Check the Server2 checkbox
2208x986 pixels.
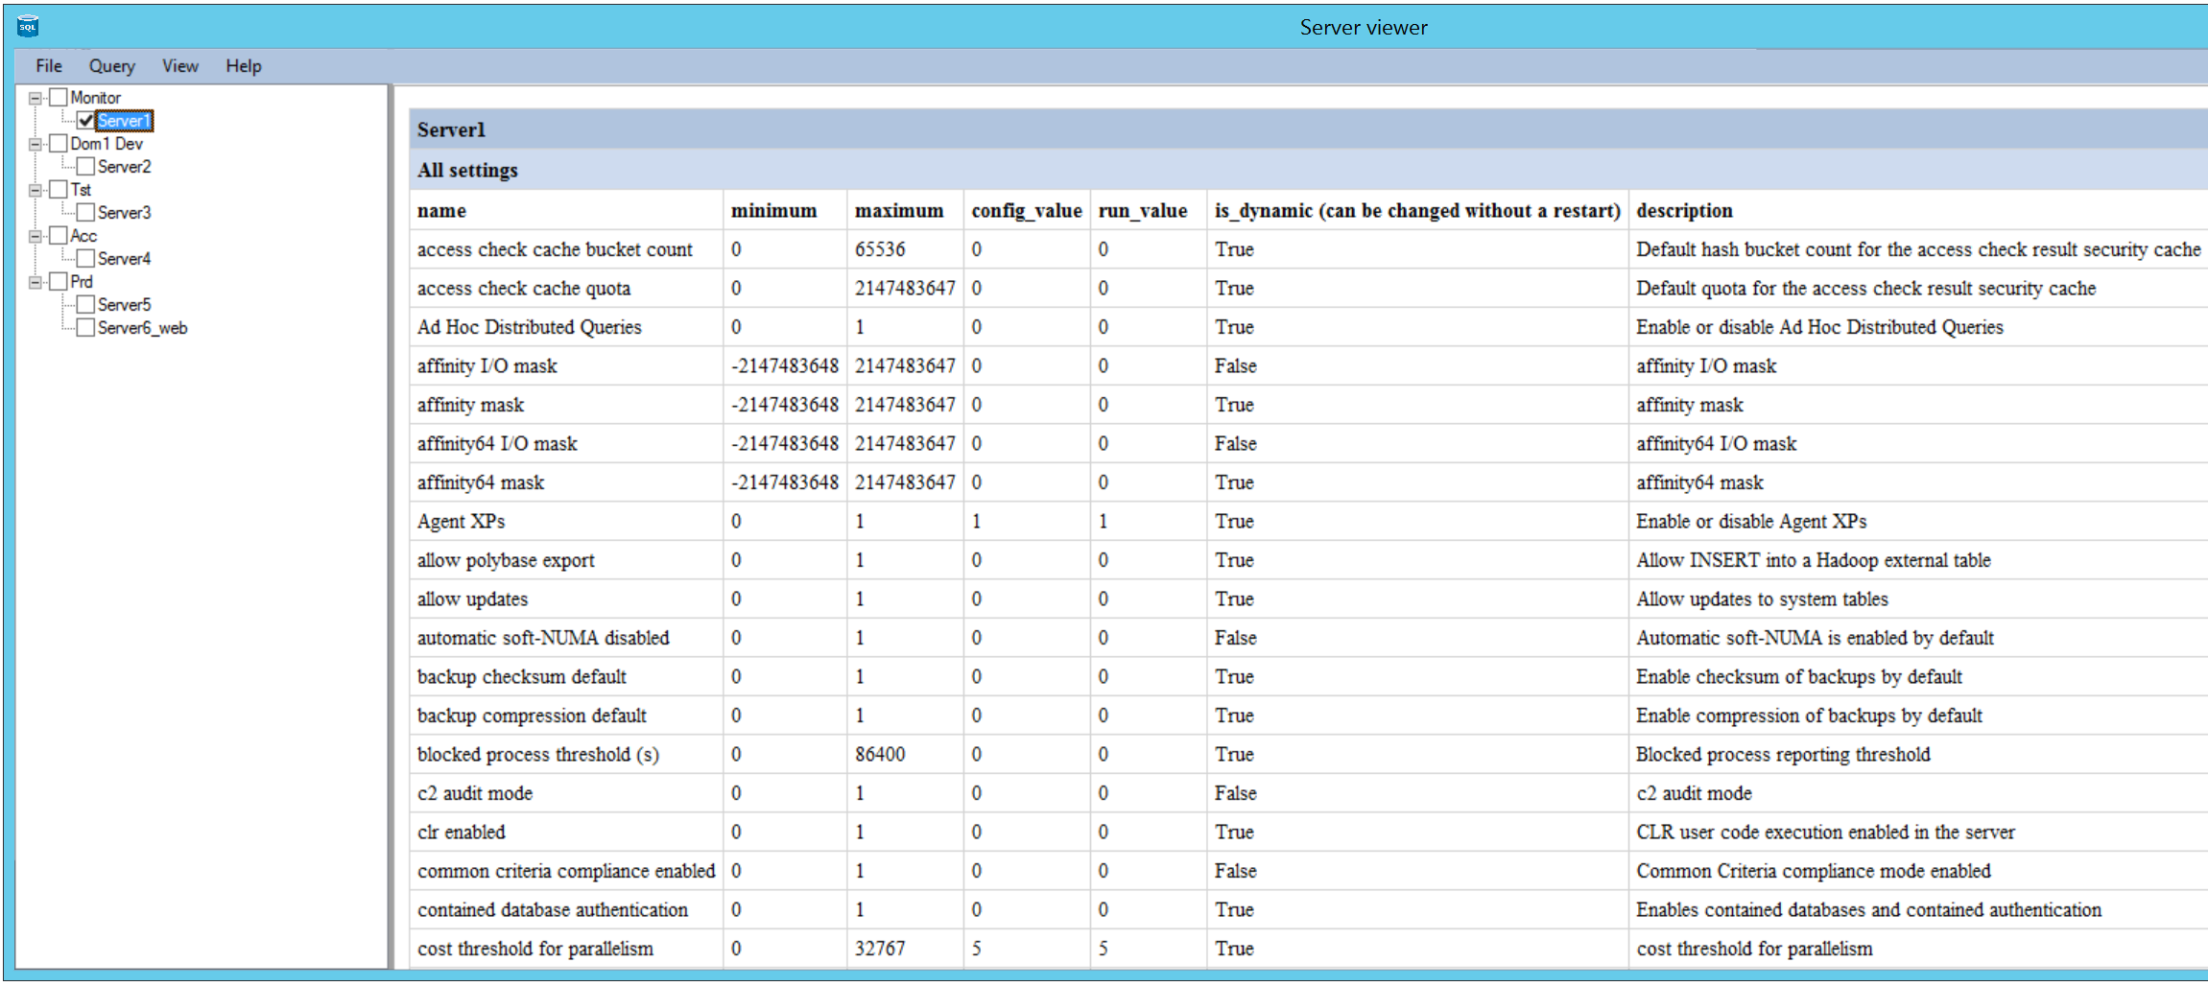tap(86, 167)
